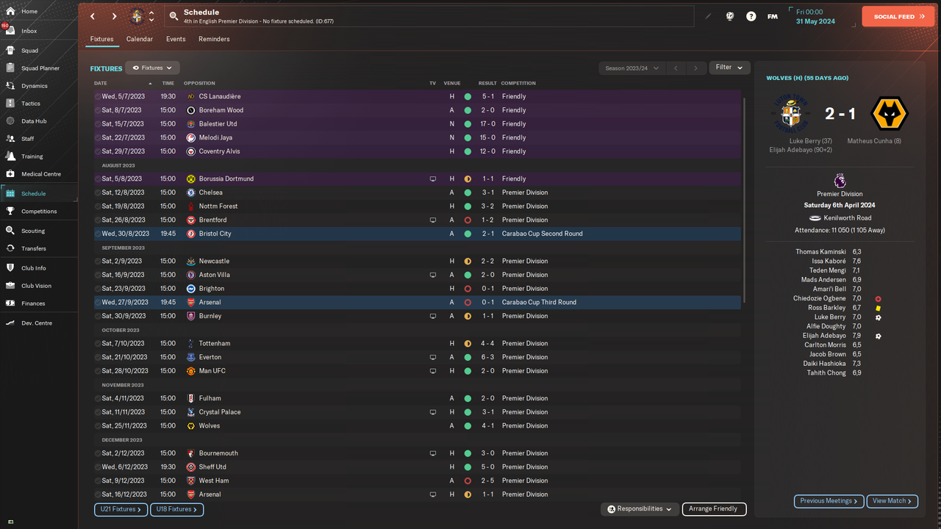
Task: Go back with the left arrow
Action: pos(93,16)
